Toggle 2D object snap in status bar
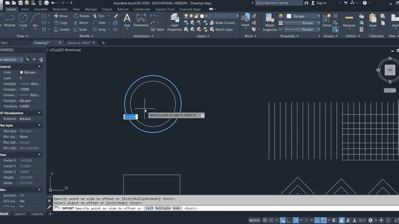Screen dimensions: 399x224 324,220
